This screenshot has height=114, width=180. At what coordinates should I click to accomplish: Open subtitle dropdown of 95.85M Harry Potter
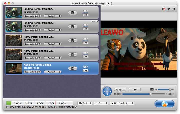point(32,44)
